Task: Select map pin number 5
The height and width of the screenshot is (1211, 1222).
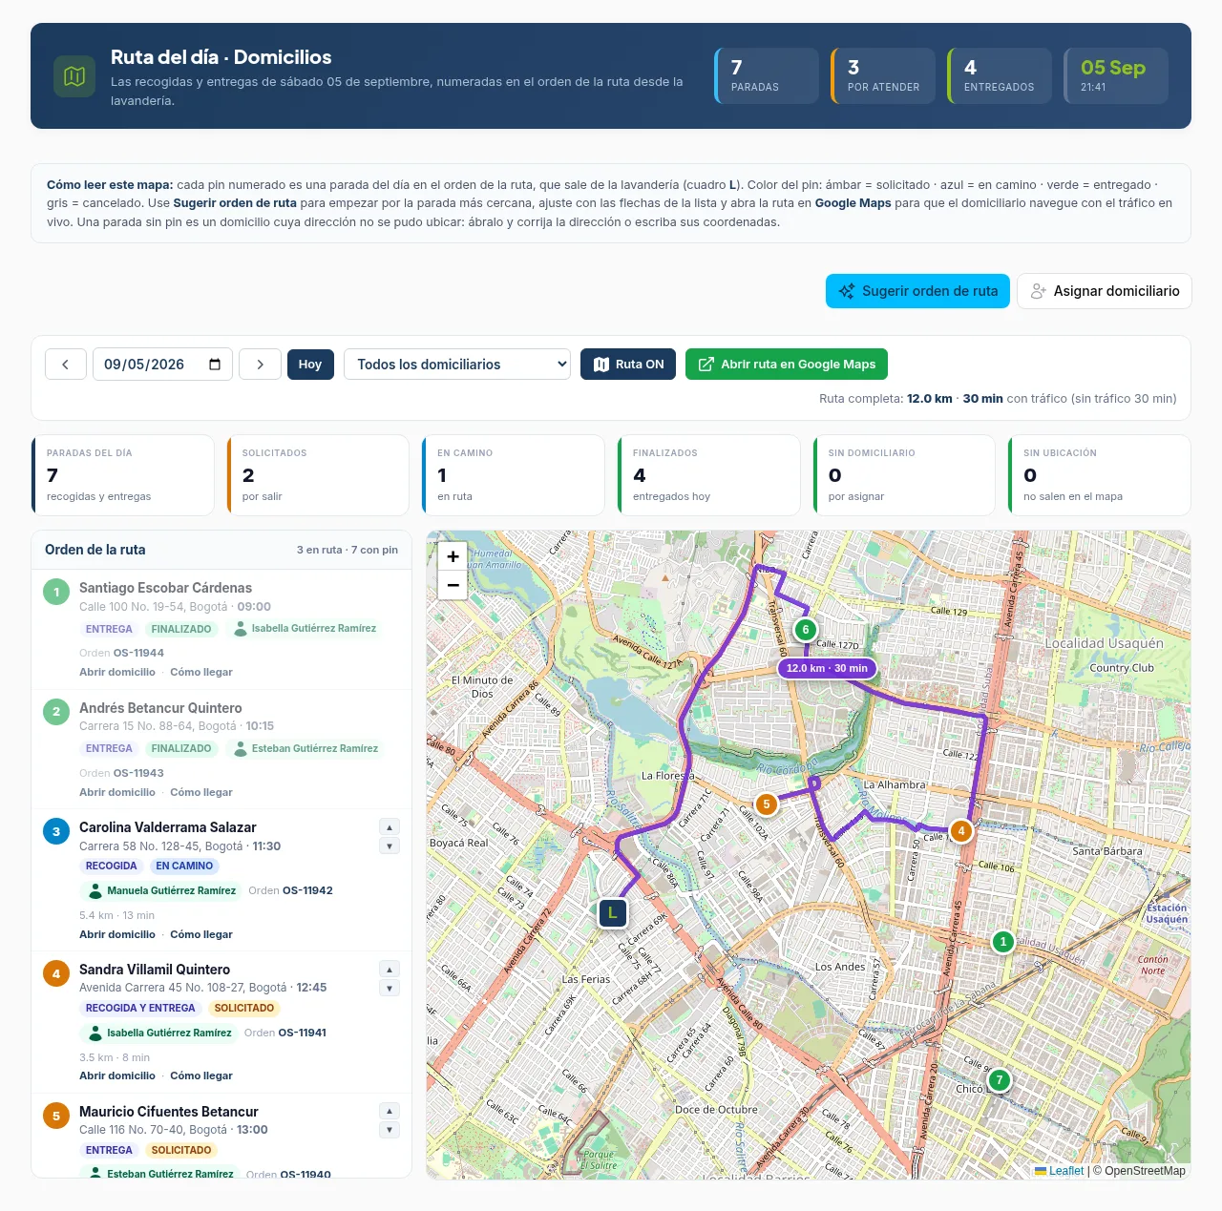Action: (x=766, y=804)
